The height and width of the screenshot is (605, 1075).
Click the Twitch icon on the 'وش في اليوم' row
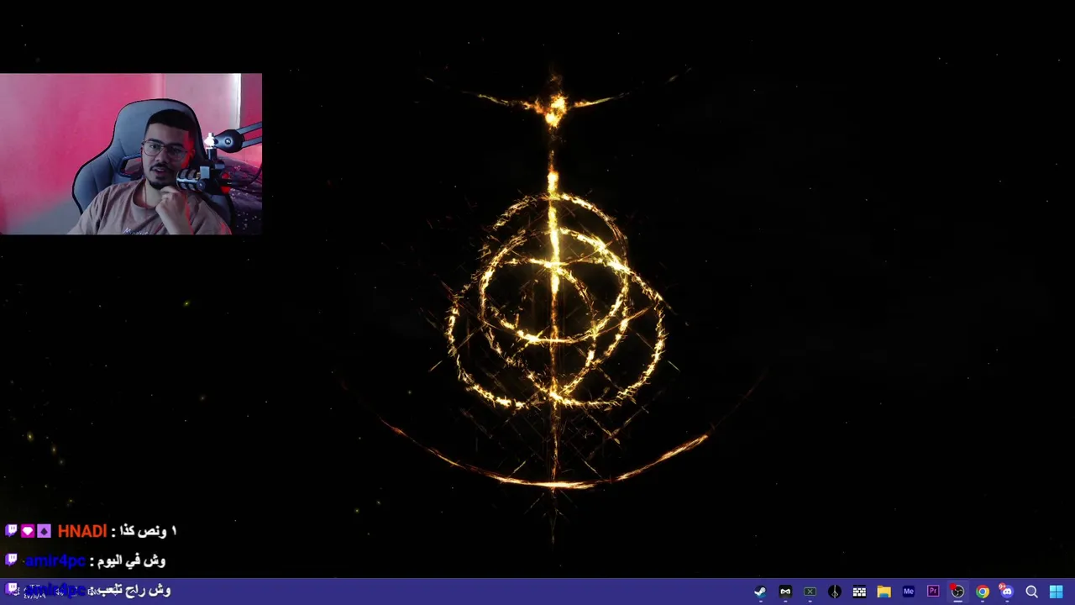point(11,560)
